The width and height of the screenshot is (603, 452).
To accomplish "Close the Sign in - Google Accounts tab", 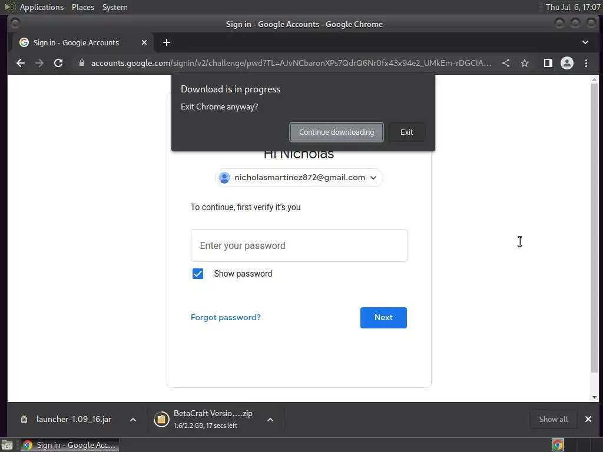I will pyautogui.click(x=144, y=42).
